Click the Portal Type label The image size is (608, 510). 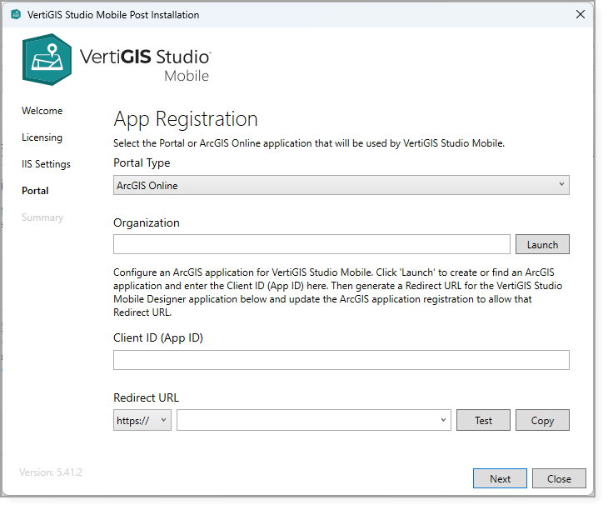(x=142, y=163)
